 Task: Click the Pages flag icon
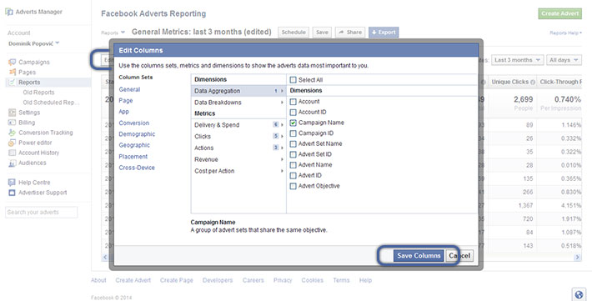[12, 72]
